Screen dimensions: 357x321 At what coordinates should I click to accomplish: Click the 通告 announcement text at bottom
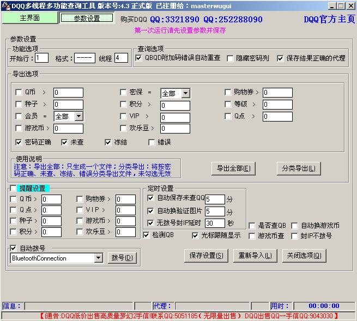point(189,316)
